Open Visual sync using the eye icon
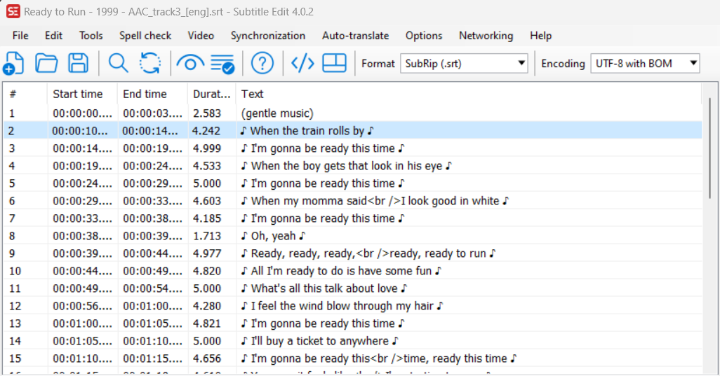 (189, 64)
